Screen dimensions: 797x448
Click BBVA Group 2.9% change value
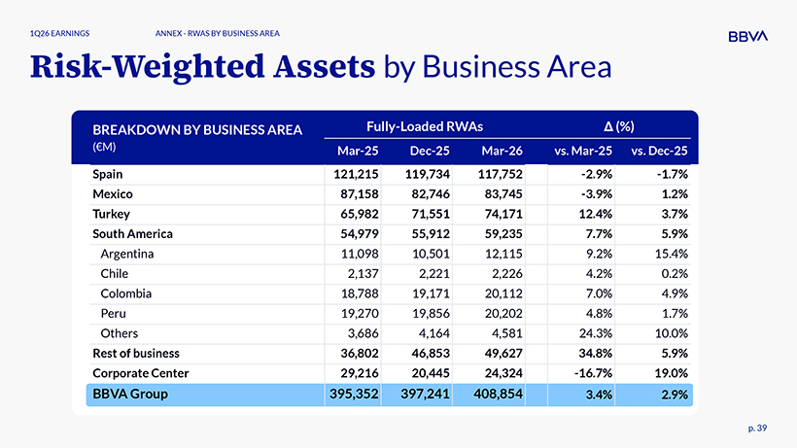pos(675,395)
